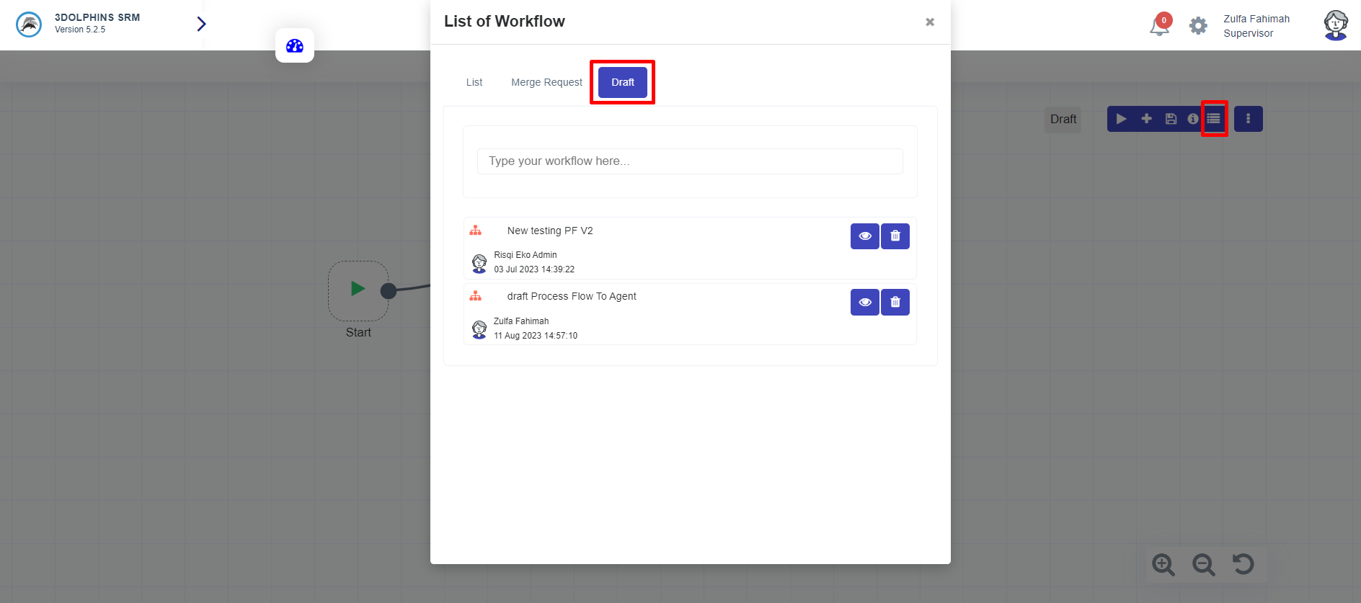Image resolution: width=1361 pixels, height=603 pixels.
Task: Open the notifications bell
Action: click(x=1158, y=27)
